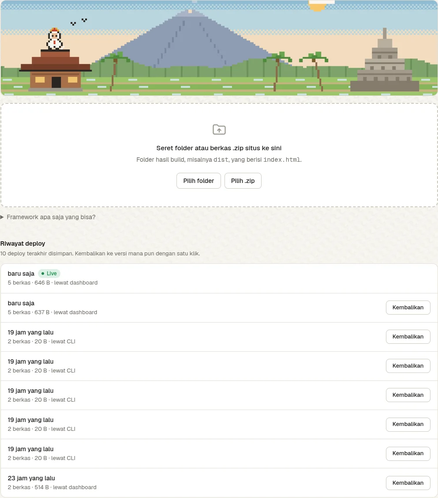The width and height of the screenshot is (438, 498).
Task: Click the "10 deploy terakhir disimpan" description
Action: click(x=100, y=254)
